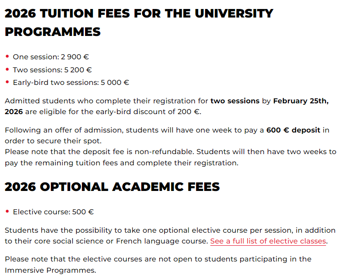The image size is (340, 279).
Task: Click the red bullet beside One session
Action: coord(7,57)
